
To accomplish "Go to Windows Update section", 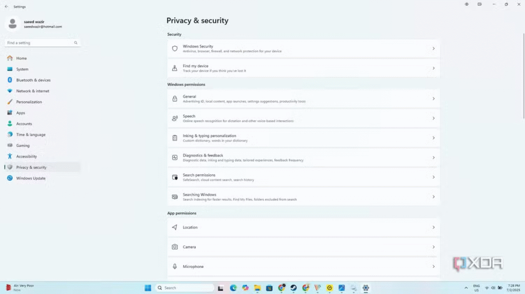I will pyautogui.click(x=31, y=178).
